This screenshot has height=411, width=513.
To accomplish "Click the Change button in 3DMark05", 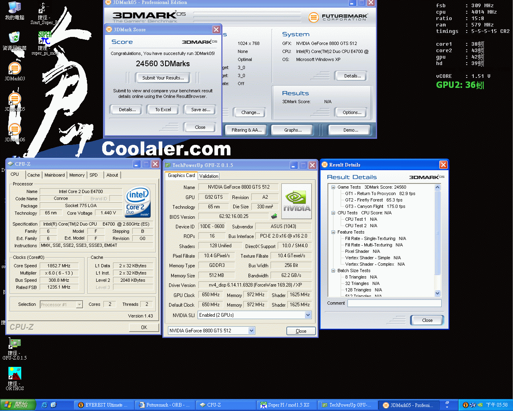I will [250, 112].
